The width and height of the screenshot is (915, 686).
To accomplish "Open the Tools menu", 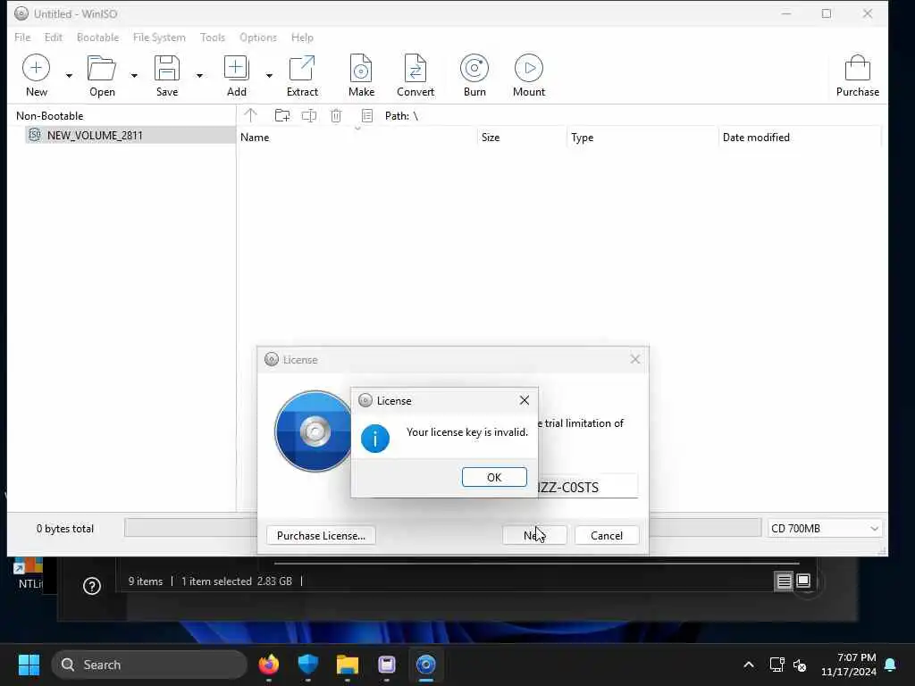I will click(x=213, y=38).
